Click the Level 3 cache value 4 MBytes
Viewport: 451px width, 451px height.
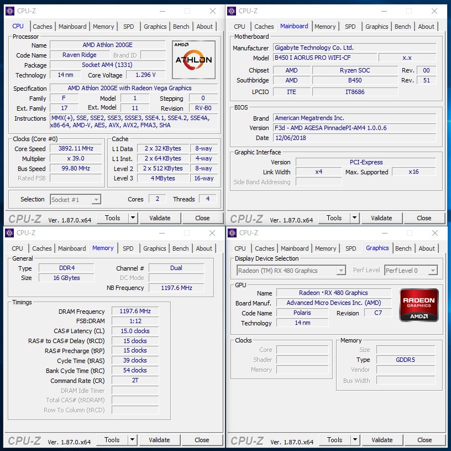(163, 178)
